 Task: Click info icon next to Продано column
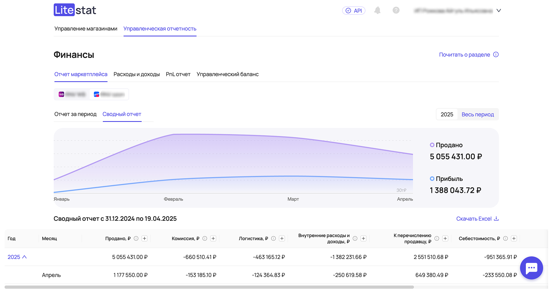136,238
